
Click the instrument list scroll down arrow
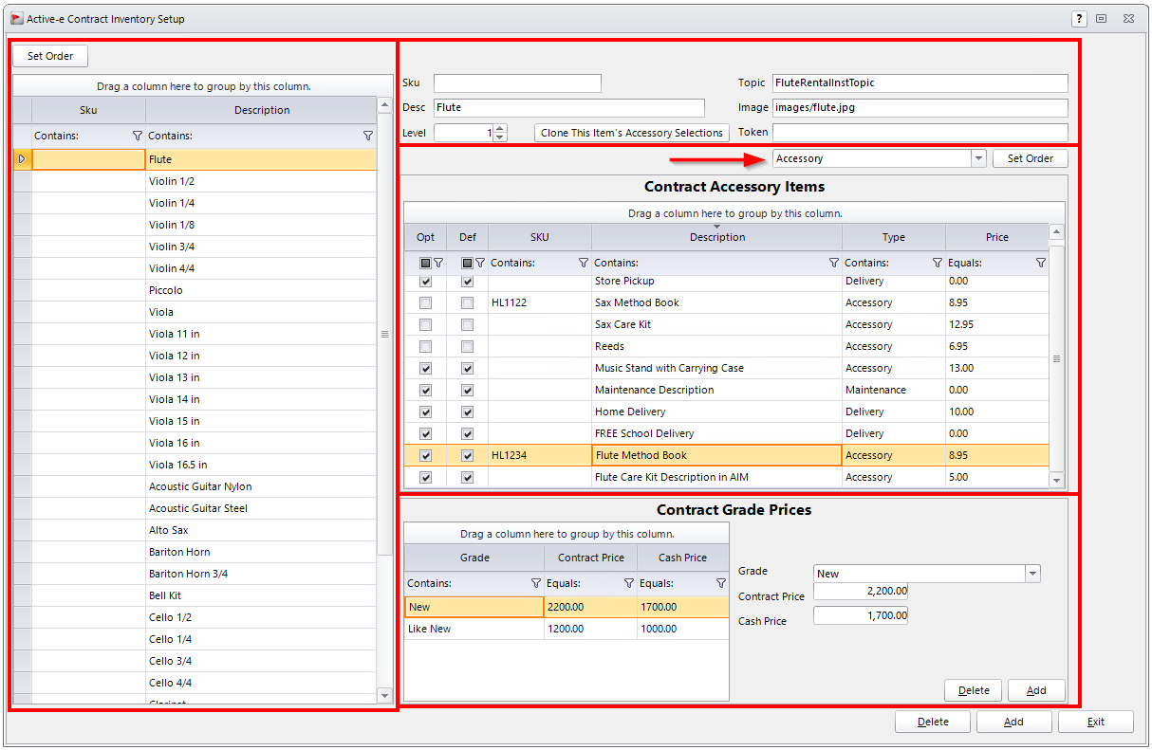click(384, 695)
